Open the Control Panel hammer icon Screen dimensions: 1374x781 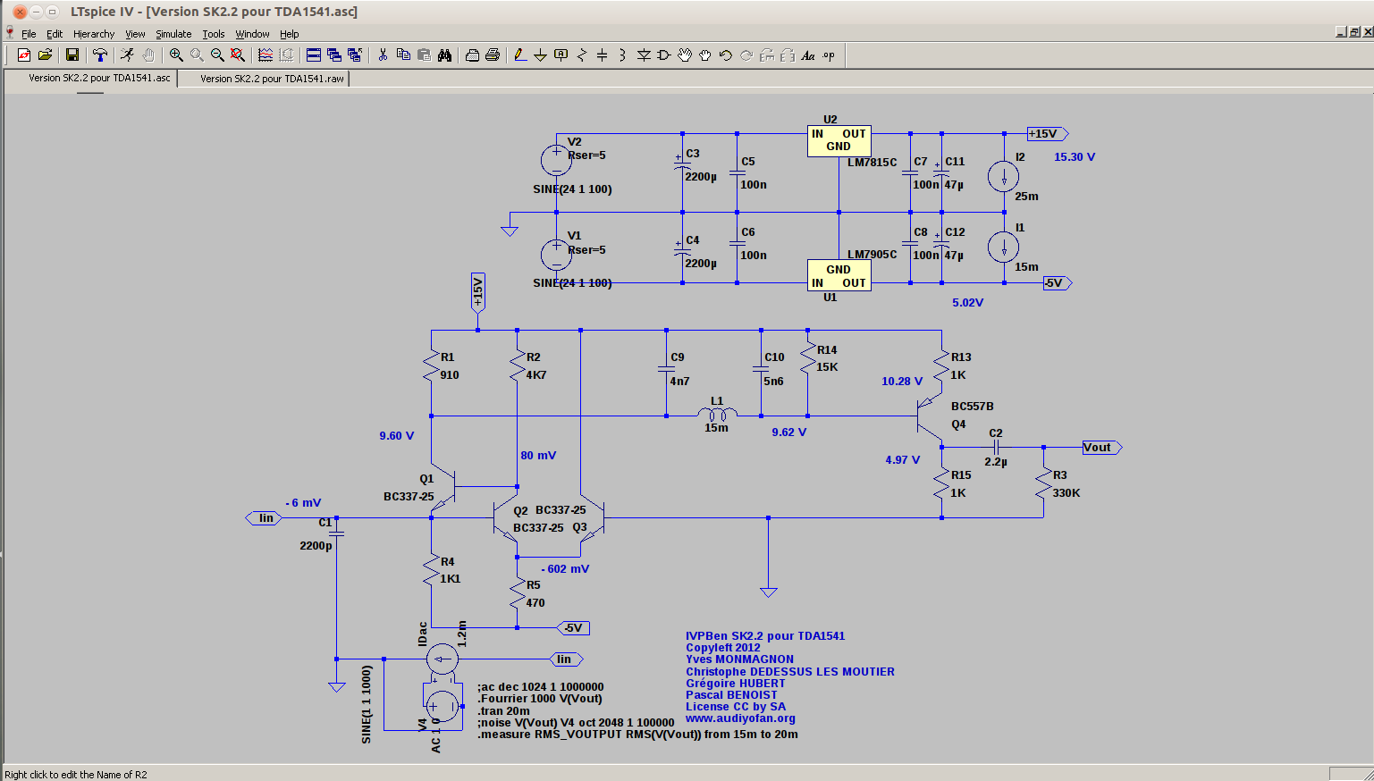point(100,55)
